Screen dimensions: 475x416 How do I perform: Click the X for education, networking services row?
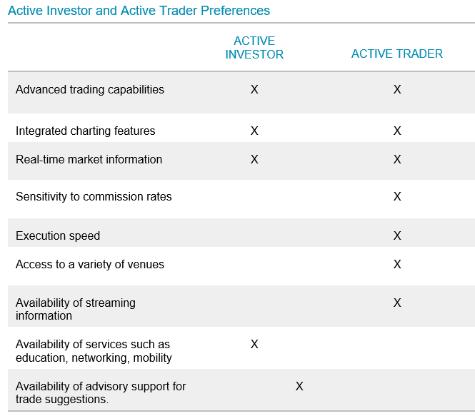click(254, 345)
